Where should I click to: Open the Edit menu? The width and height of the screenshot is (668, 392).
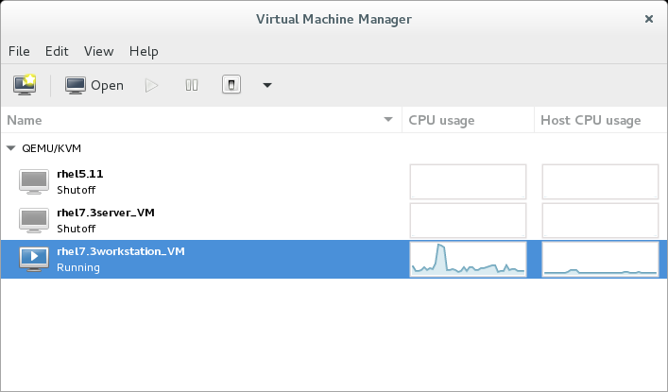point(57,51)
